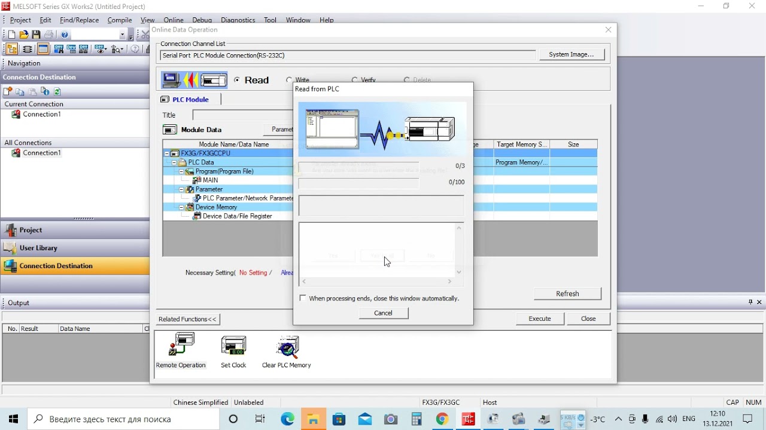The height and width of the screenshot is (430, 766).
Task: Open connection properties info icon
Action: click(x=45, y=91)
